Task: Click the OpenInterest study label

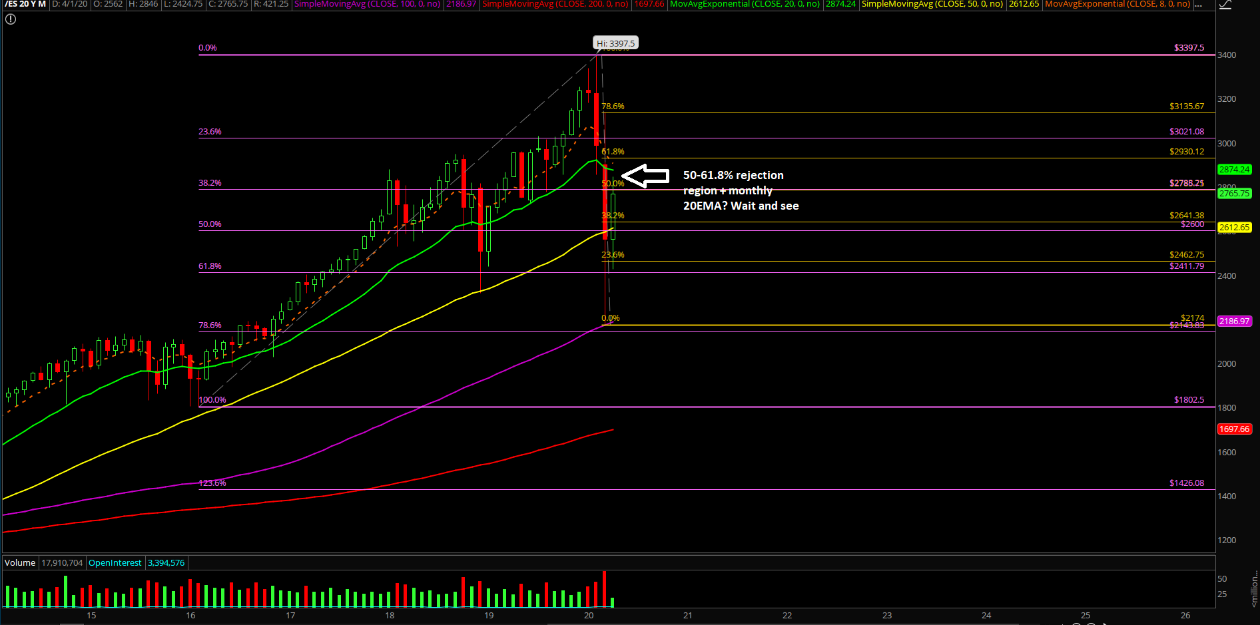Action: (115, 563)
